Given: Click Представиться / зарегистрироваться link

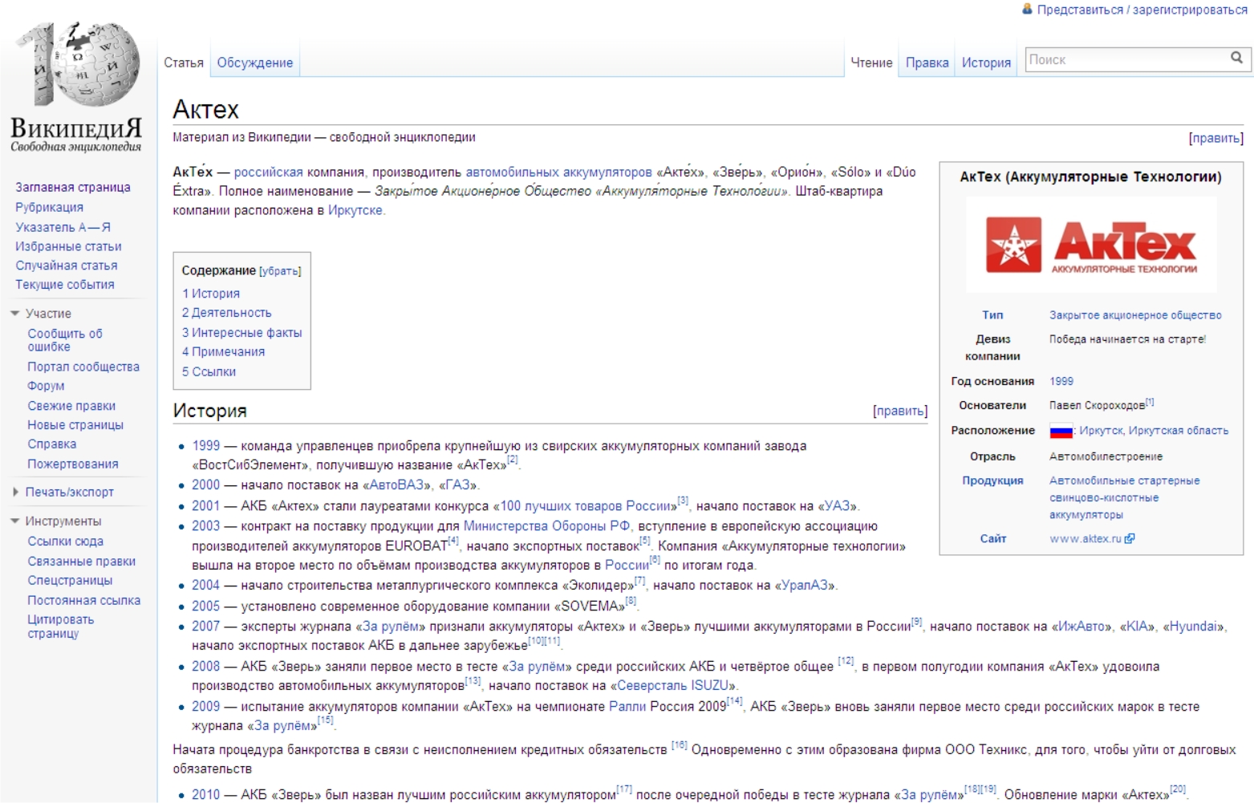Looking at the screenshot, I should [1142, 10].
